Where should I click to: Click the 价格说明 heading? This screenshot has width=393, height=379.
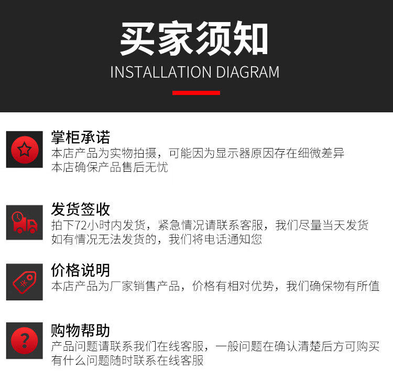point(81,270)
